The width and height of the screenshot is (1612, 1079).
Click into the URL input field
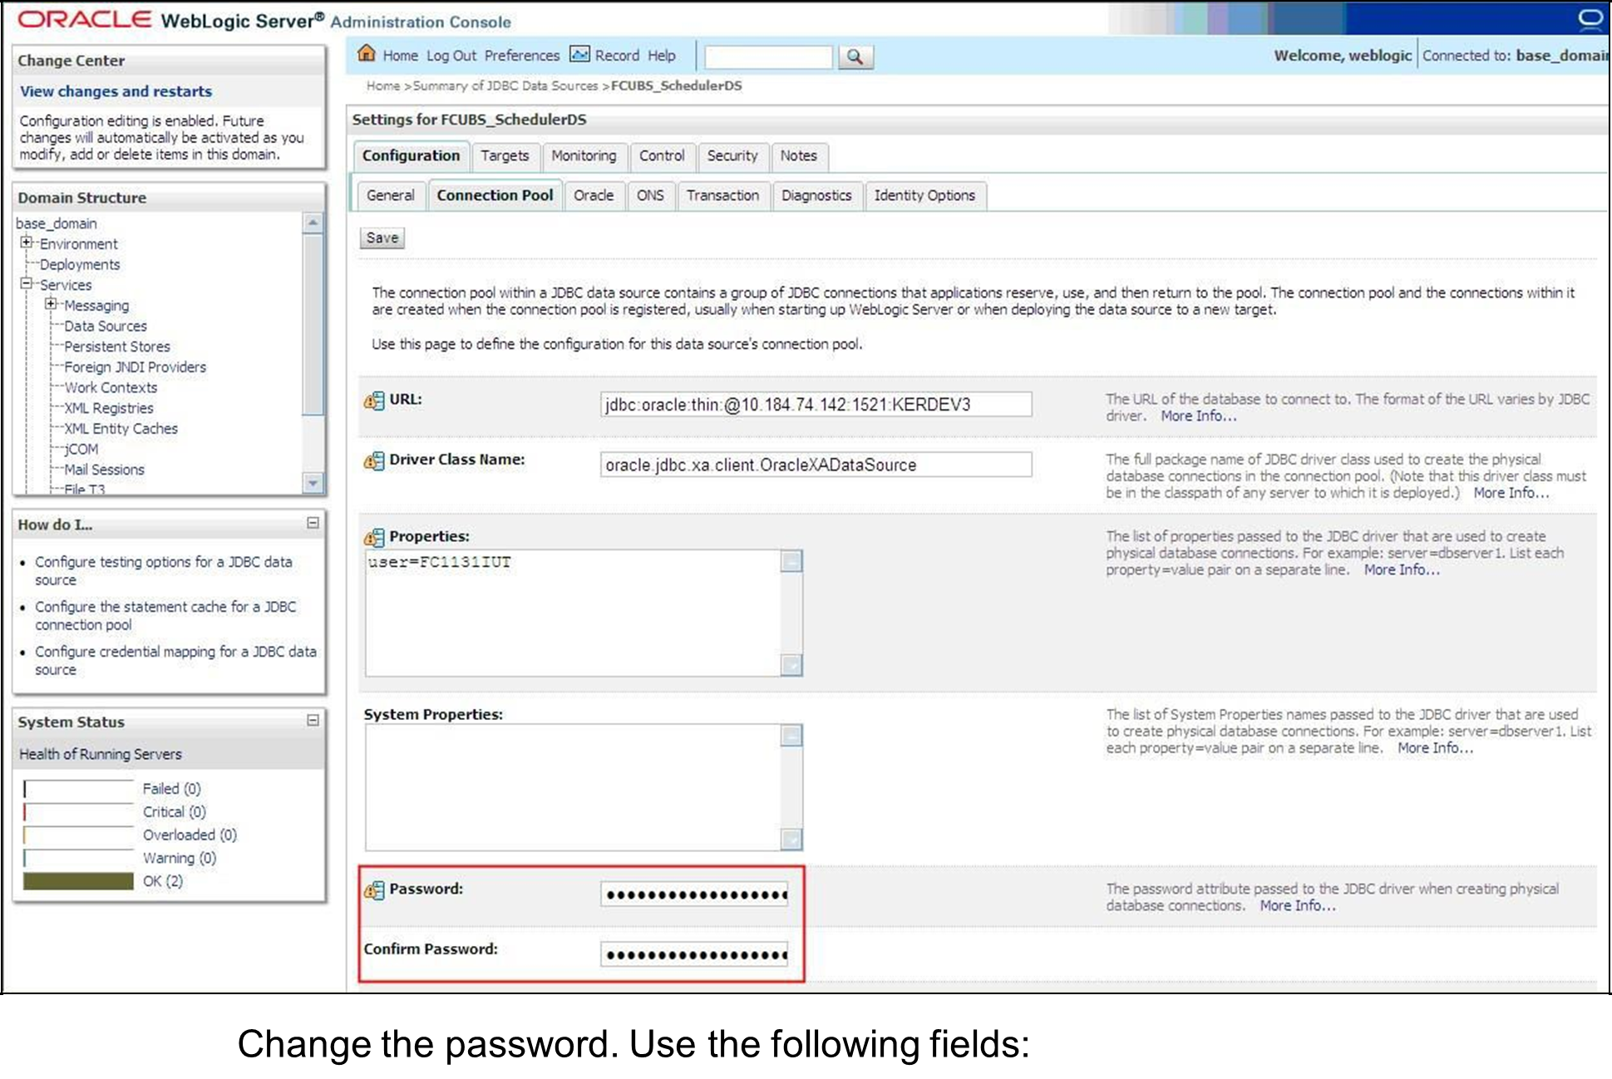point(815,405)
